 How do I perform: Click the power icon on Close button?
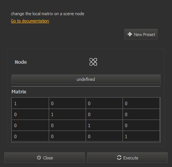tap(39, 158)
